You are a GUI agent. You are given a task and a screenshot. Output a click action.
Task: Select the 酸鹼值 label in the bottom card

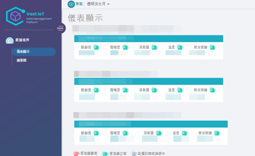click(86, 133)
